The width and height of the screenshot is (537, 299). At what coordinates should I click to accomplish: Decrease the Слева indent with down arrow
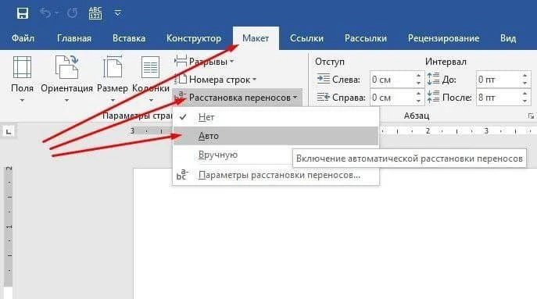tap(418, 83)
